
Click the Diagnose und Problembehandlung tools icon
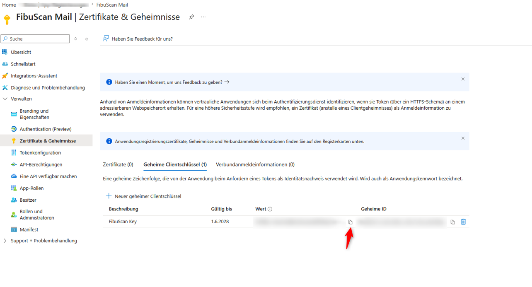coord(5,88)
